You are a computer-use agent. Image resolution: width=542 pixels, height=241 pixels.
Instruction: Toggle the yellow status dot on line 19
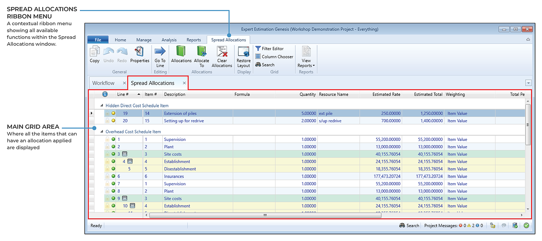click(114, 114)
